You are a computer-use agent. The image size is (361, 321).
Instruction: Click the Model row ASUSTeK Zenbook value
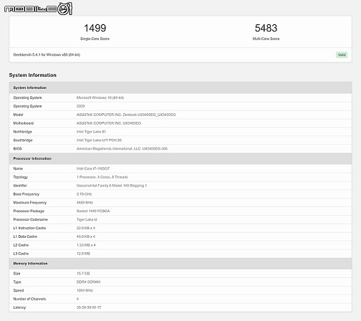point(126,115)
